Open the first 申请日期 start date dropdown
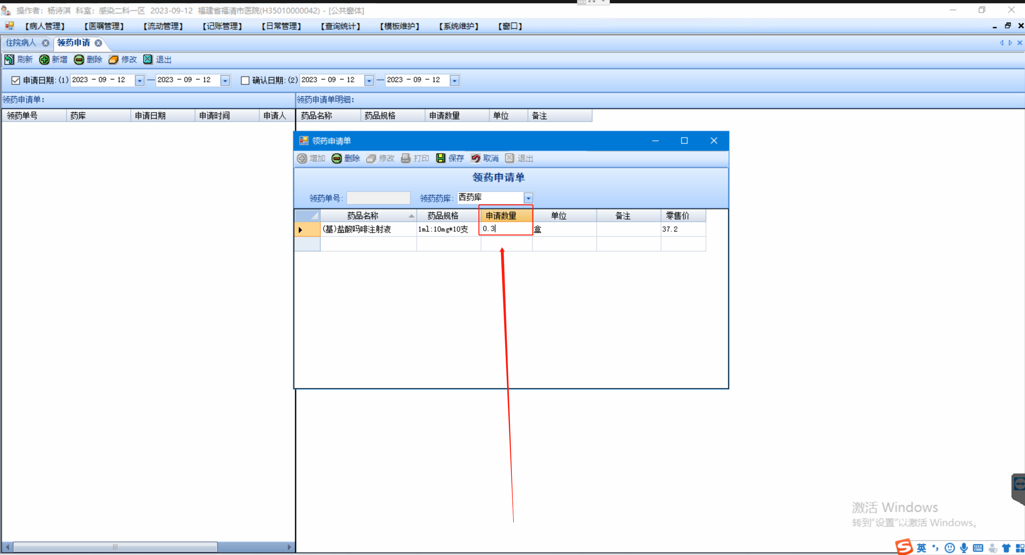Screen dimensions: 1025x555 coord(139,80)
